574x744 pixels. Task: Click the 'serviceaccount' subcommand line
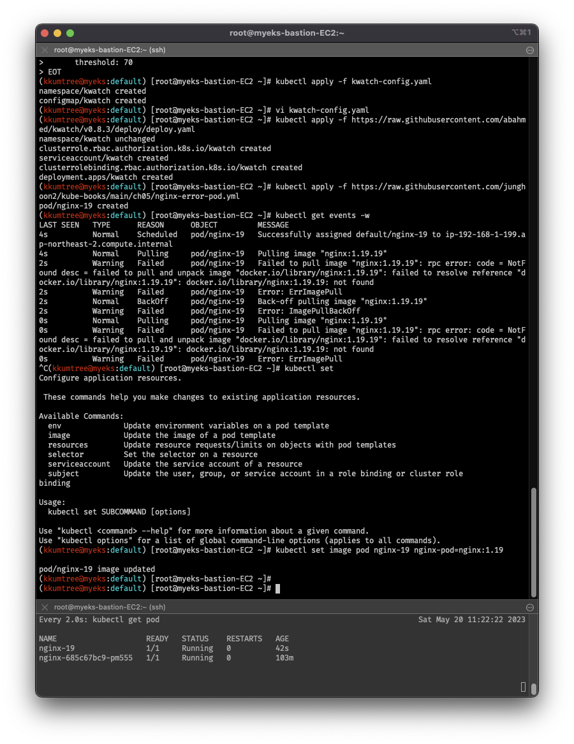click(x=175, y=463)
